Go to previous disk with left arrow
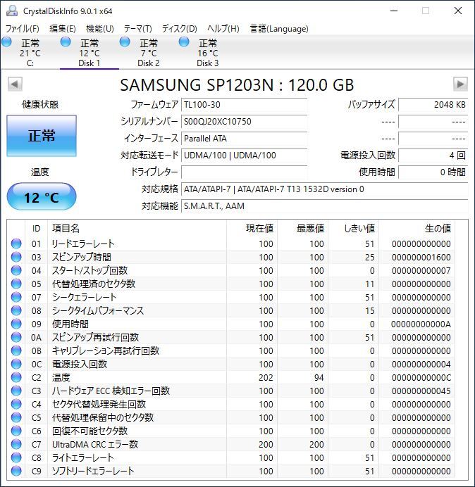The height and width of the screenshot is (487, 475). (15, 84)
